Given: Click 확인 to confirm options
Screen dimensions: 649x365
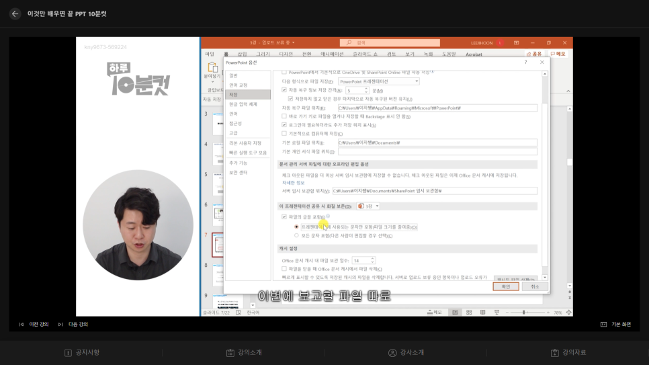Looking at the screenshot, I should coord(506,286).
